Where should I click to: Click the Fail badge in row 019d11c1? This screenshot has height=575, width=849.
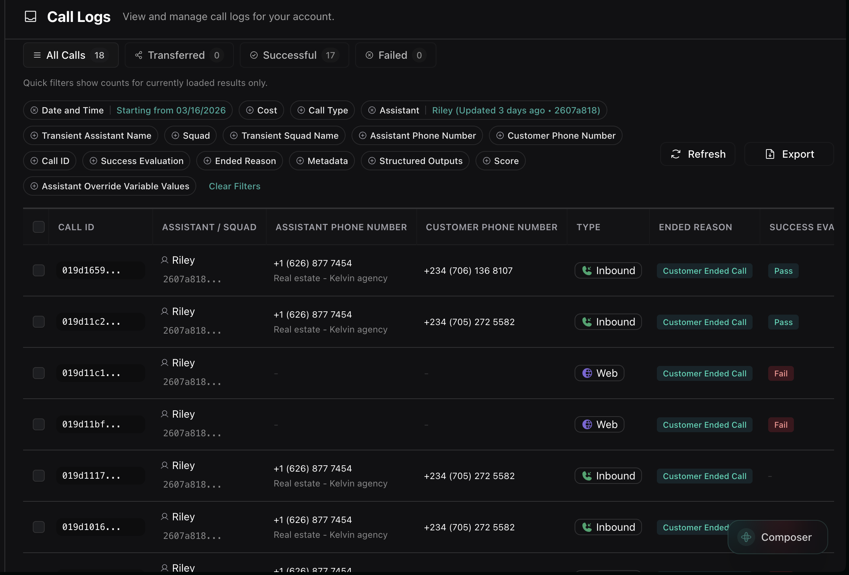tap(781, 373)
